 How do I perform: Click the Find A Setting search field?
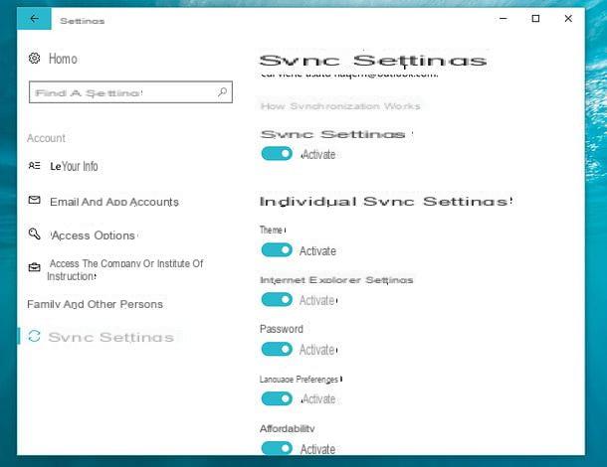tap(119, 92)
